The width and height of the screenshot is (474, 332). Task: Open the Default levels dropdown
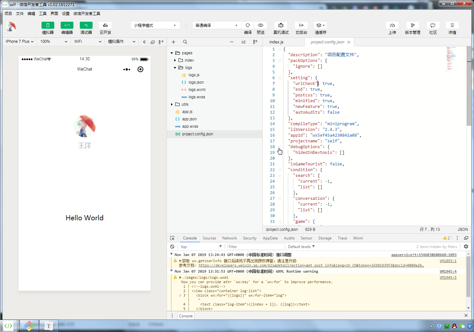301,247
